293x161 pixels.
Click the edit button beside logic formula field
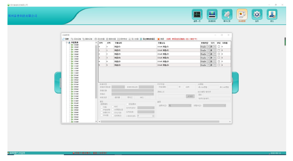click(190, 96)
